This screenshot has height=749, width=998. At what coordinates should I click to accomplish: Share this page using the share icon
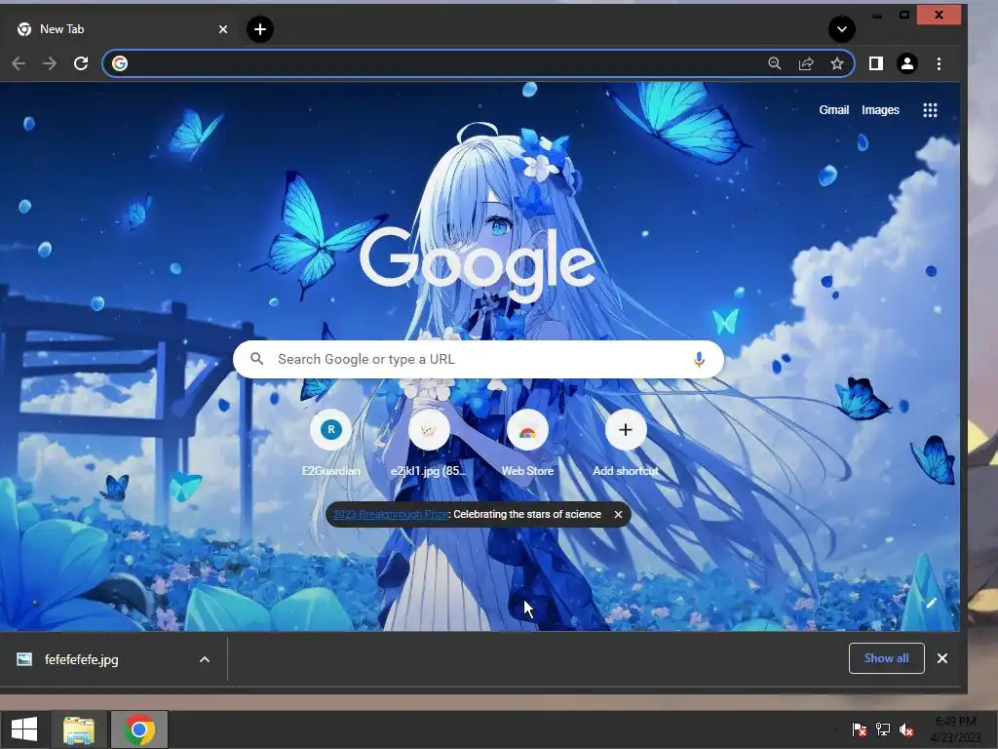click(x=806, y=63)
